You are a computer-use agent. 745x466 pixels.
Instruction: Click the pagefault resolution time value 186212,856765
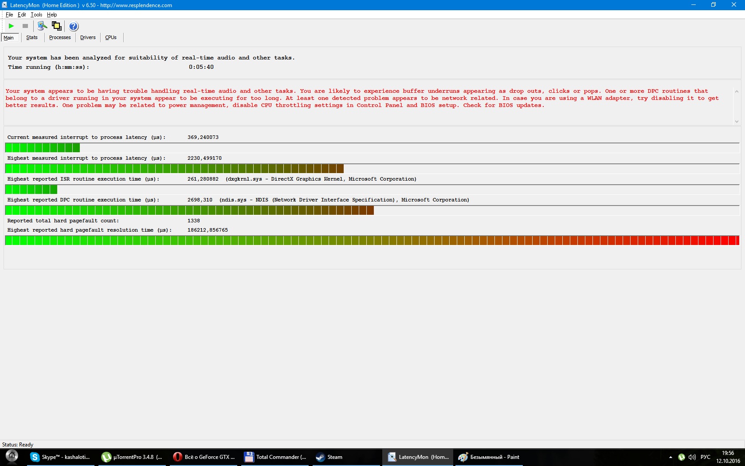tap(208, 230)
